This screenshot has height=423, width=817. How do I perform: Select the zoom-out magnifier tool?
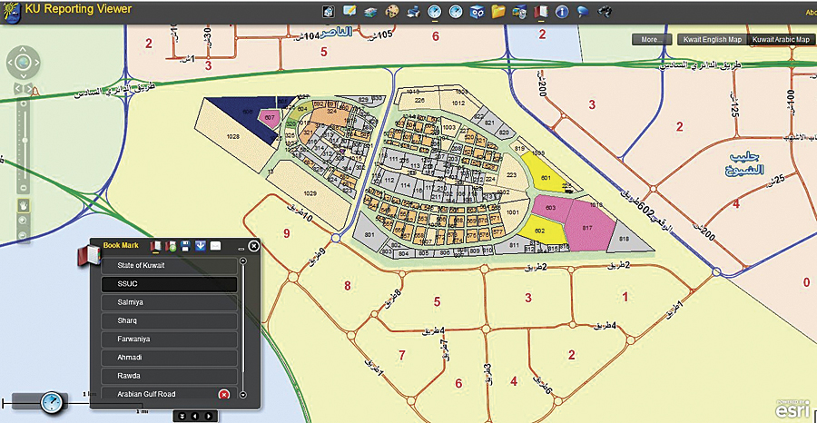pos(23,235)
